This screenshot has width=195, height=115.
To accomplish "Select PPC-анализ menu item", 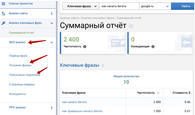I will (17, 107).
